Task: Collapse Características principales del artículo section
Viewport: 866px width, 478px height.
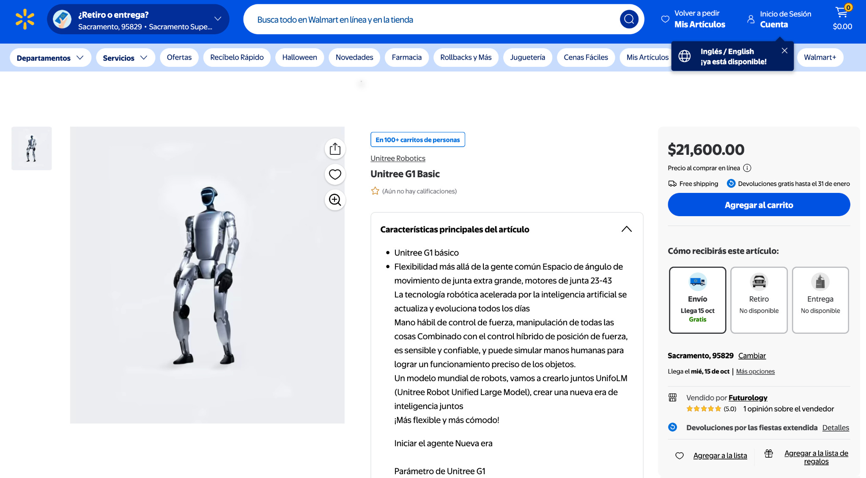Action: pyautogui.click(x=626, y=229)
